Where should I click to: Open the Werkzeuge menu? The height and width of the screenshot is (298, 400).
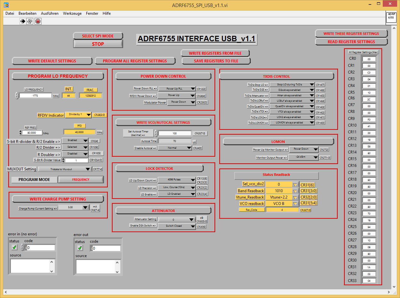click(72, 13)
